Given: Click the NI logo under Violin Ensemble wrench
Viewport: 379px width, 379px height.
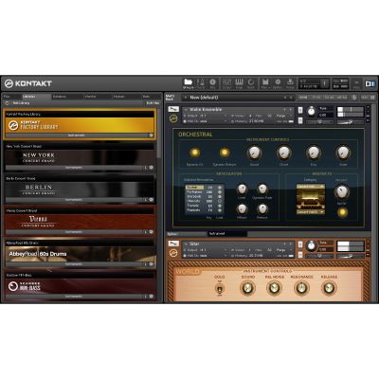Looking at the screenshot, I should [x=173, y=118].
